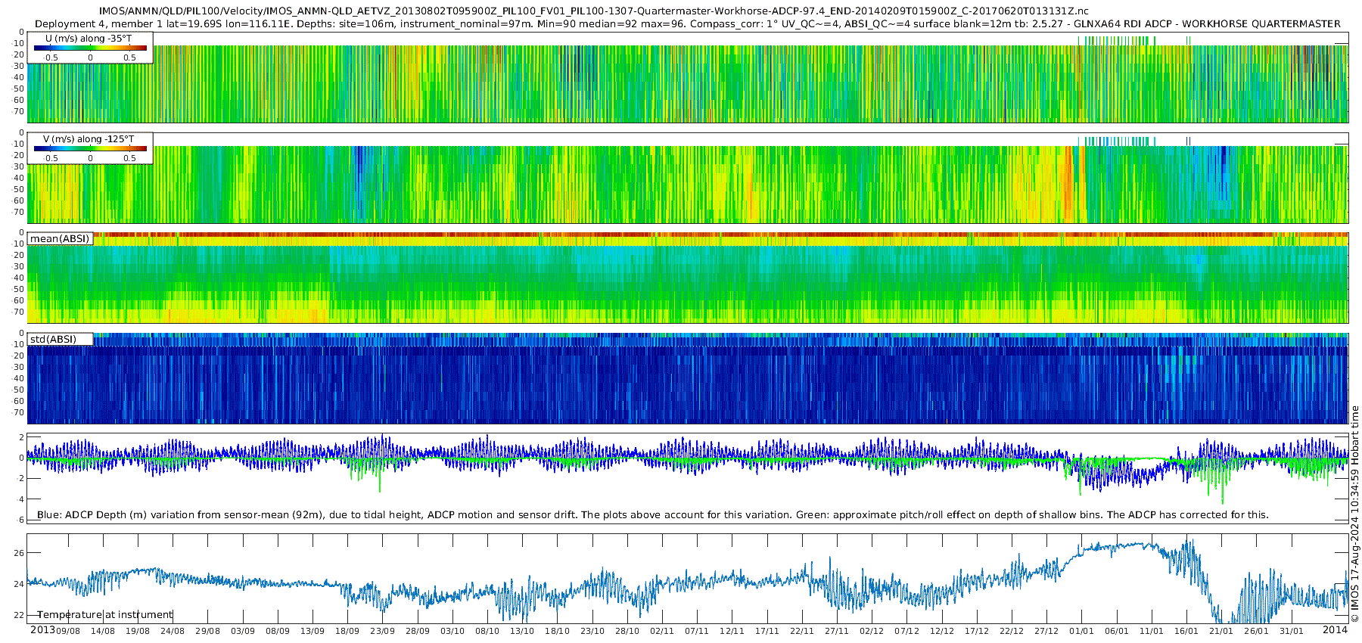Select the std(ABSI) panel label

pos(60,339)
